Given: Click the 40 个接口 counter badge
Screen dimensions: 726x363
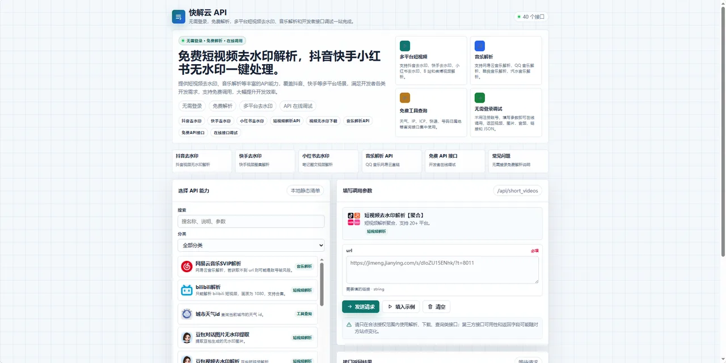Looking at the screenshot, I should coord(531,17).
